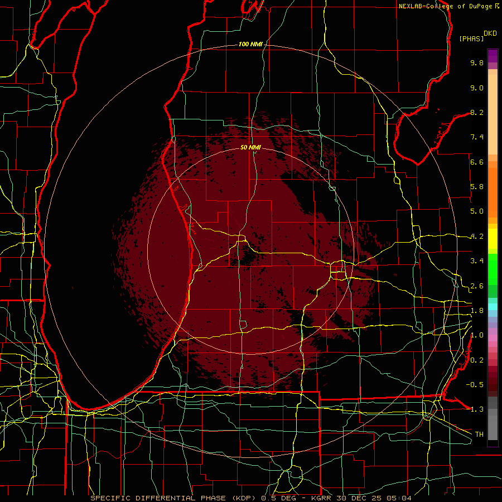The height and width of the screenshot is (502, 502).
Task: Click the 5.0 value on the color scale
Action: (x=477, y=211)
